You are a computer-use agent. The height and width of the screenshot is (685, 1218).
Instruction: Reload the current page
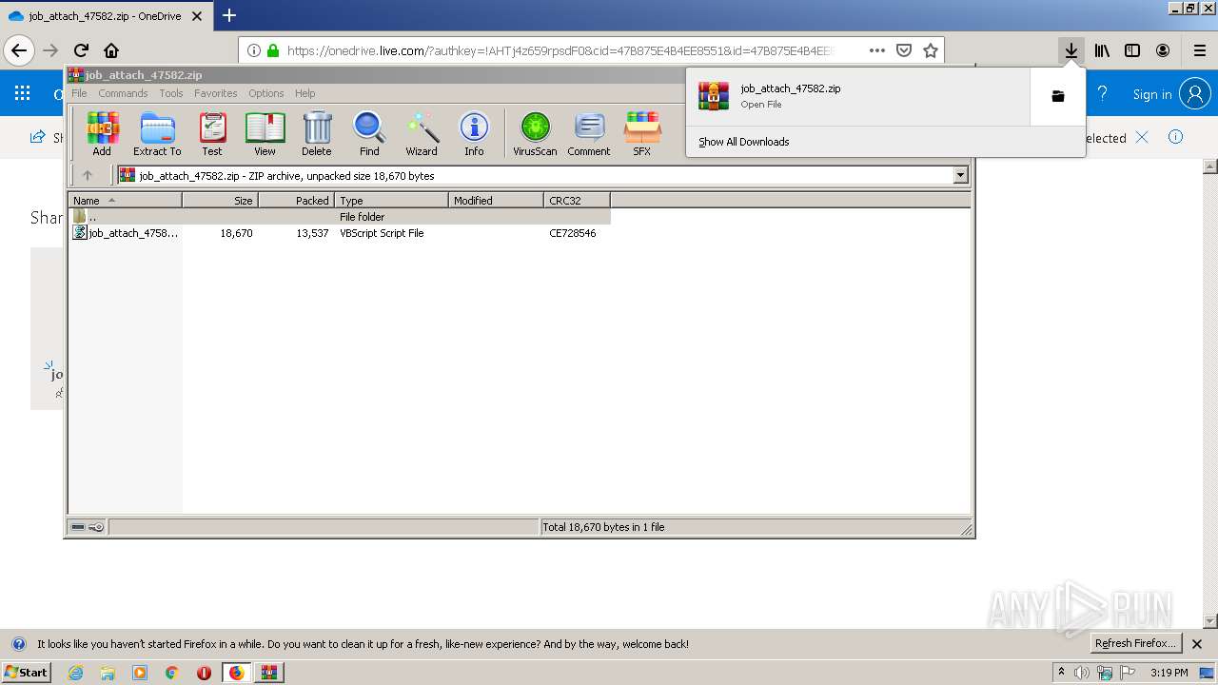81,50
